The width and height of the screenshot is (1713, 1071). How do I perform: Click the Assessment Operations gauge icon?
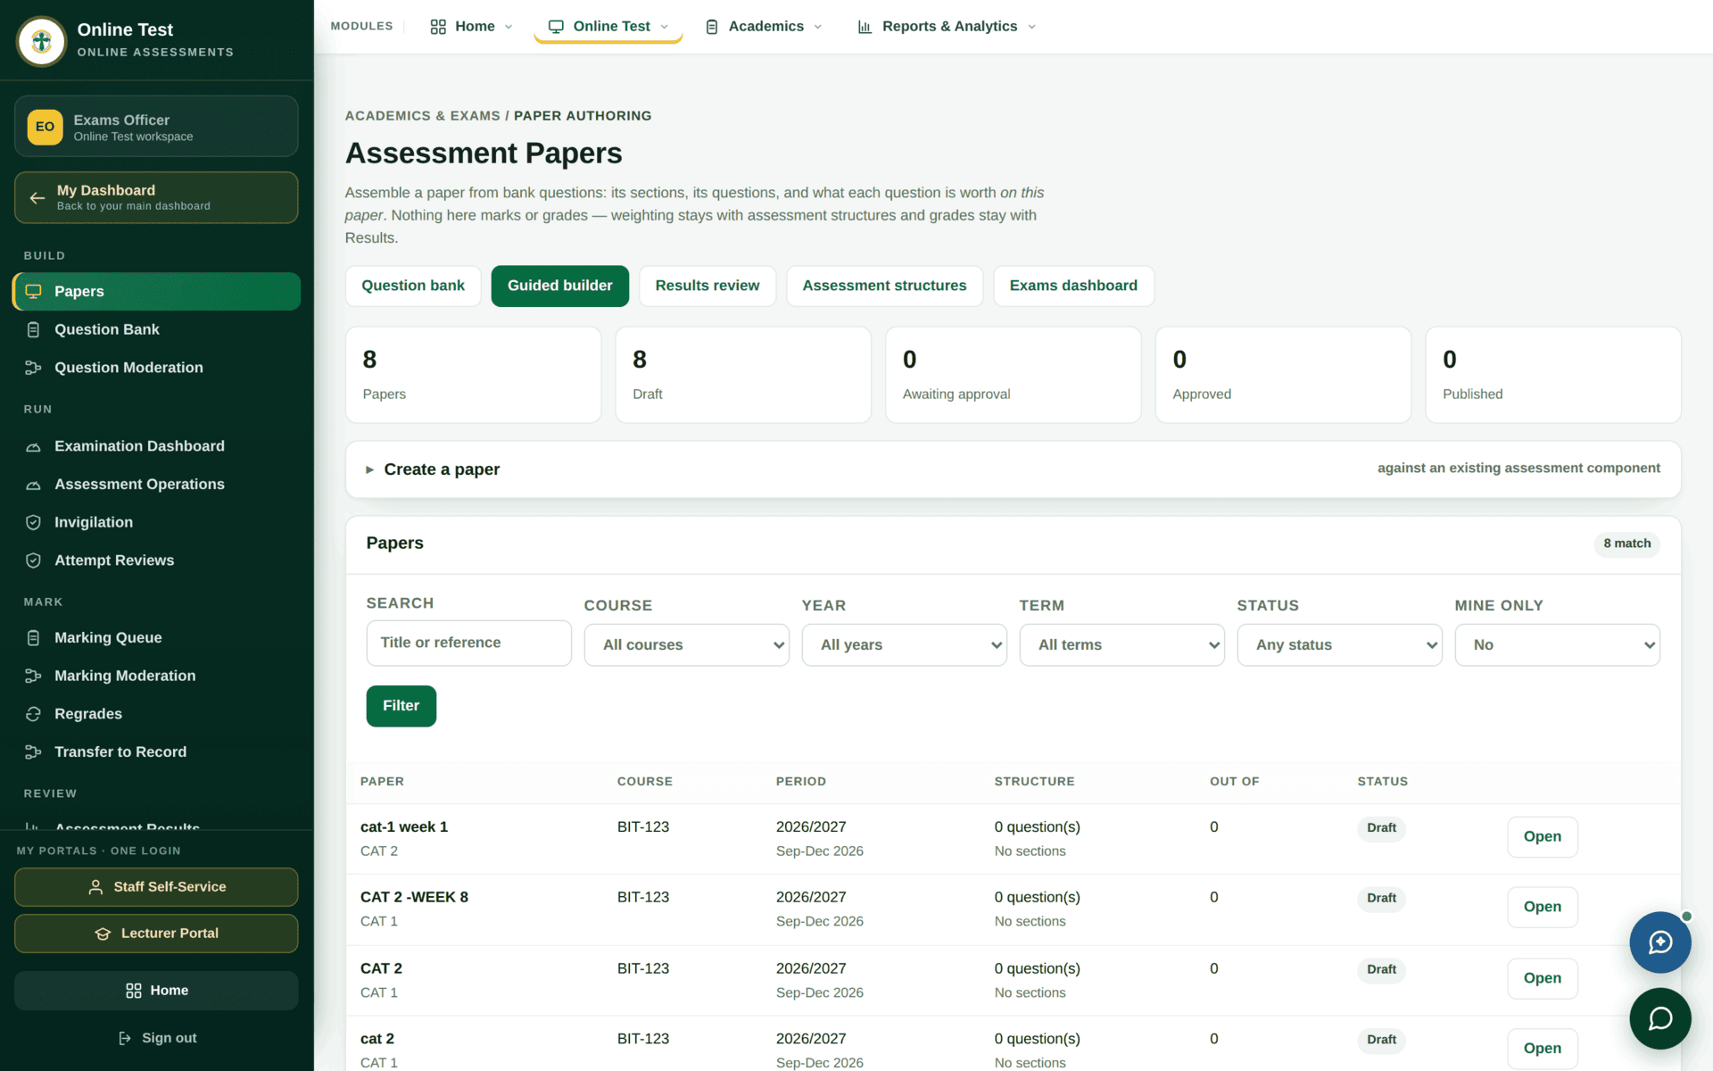(x=34, y=485)
